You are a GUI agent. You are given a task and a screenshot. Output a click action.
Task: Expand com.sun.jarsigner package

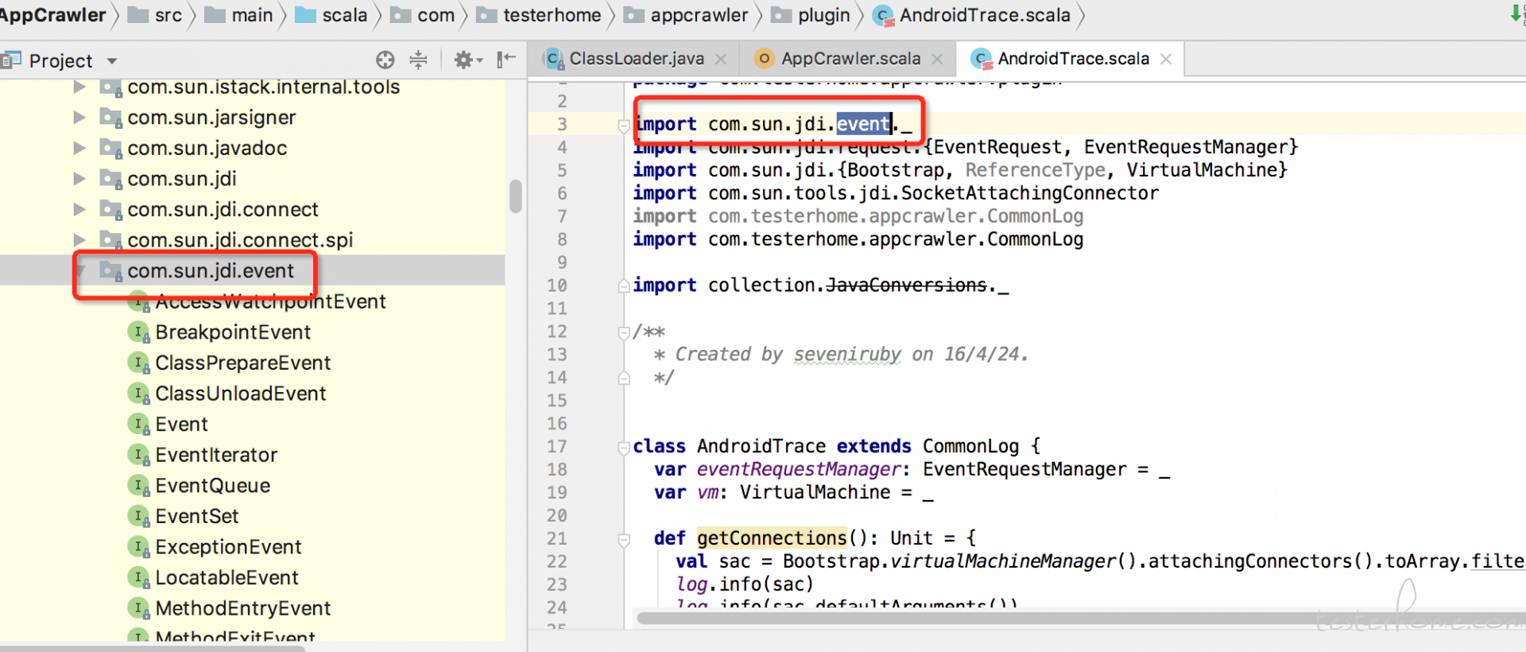pyautogui.click(x=79, y=117)
